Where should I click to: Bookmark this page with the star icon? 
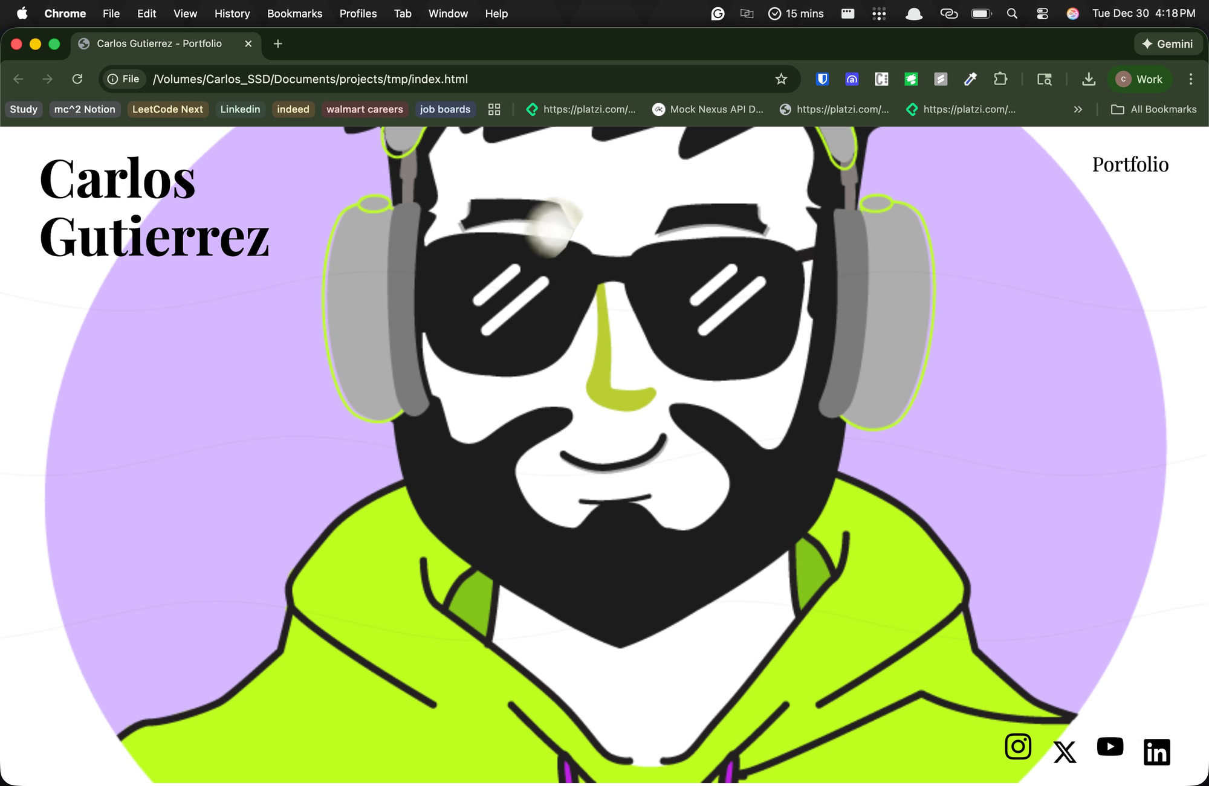pos(781,79)
